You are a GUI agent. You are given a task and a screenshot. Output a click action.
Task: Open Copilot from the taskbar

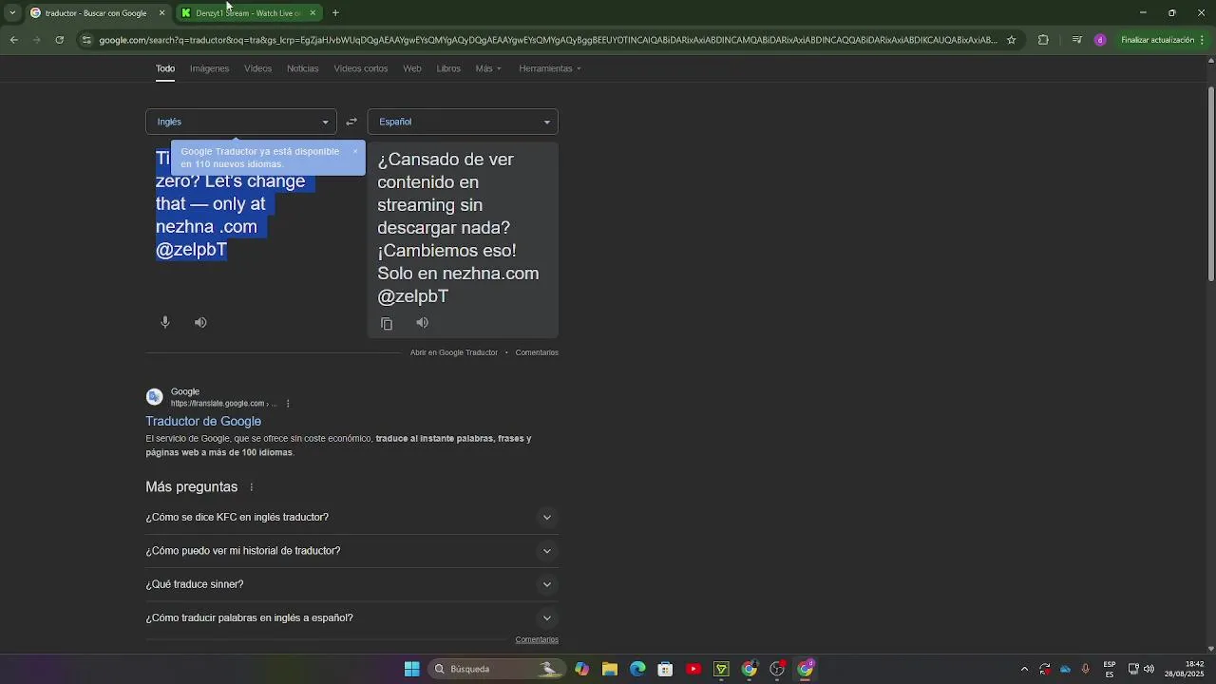581,669
